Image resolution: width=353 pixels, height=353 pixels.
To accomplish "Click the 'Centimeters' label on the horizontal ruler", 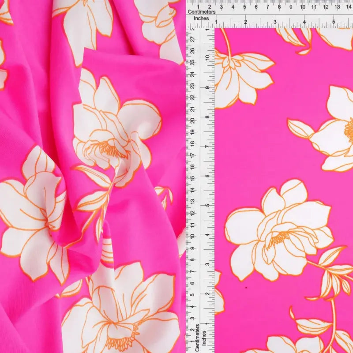I will tap(202, 12).
